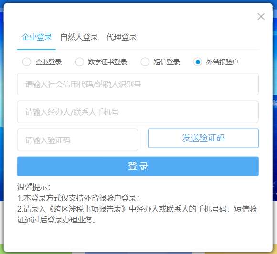Click the 数字证书登录 label text

[x=107, y=62]
